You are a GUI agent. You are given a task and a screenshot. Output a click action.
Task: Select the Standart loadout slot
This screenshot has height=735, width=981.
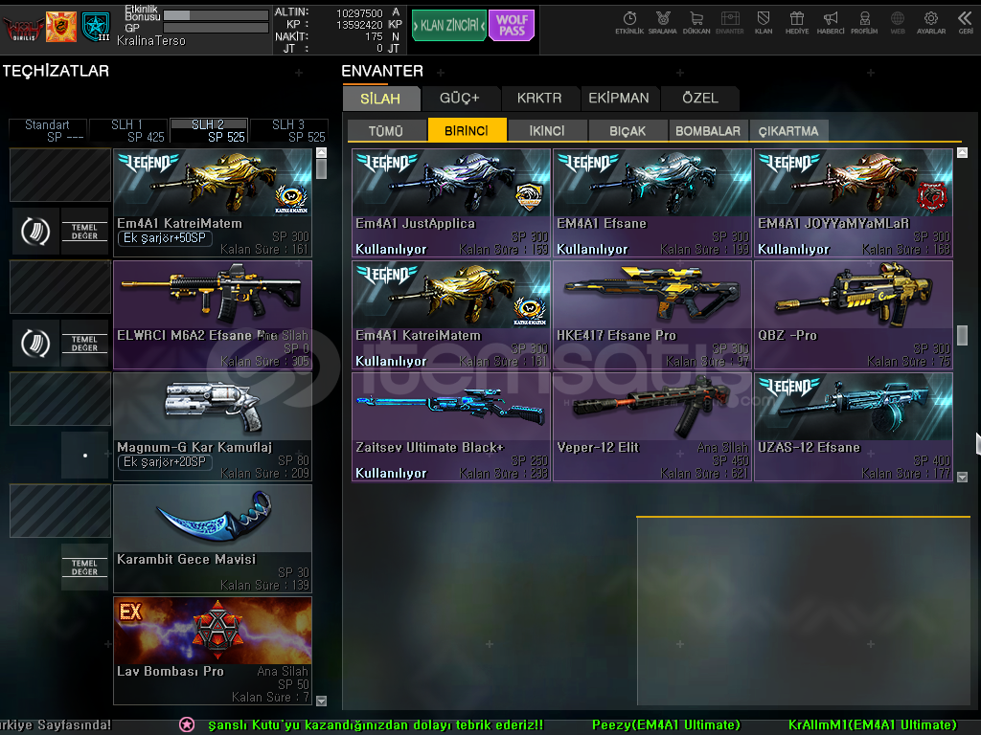pos(48,130)
